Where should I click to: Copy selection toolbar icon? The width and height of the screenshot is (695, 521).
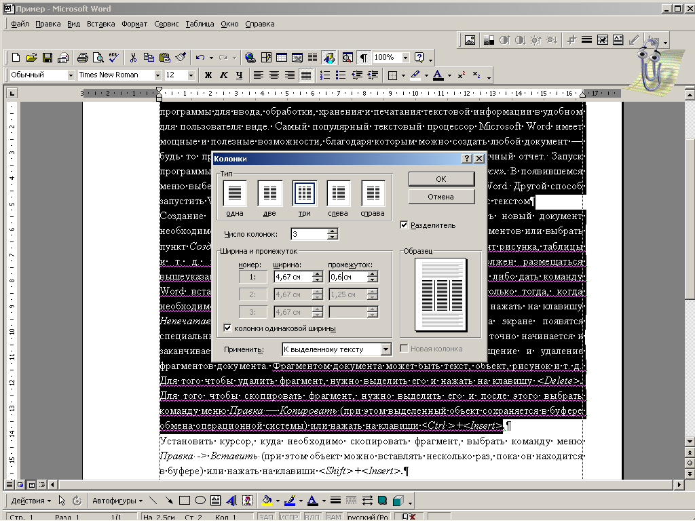149,58
